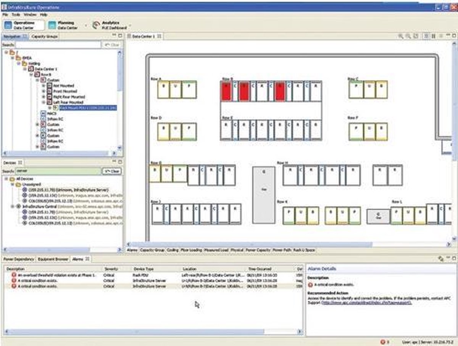Open the Tools menu
The height and width of the screenshot is (346, 458).
16,14
